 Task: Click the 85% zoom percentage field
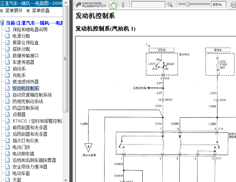pyautogui.click(x=218, y=4)
